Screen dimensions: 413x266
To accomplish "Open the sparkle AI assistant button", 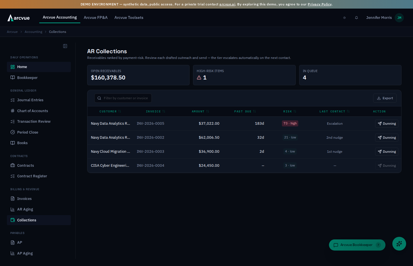I will 399,244.
